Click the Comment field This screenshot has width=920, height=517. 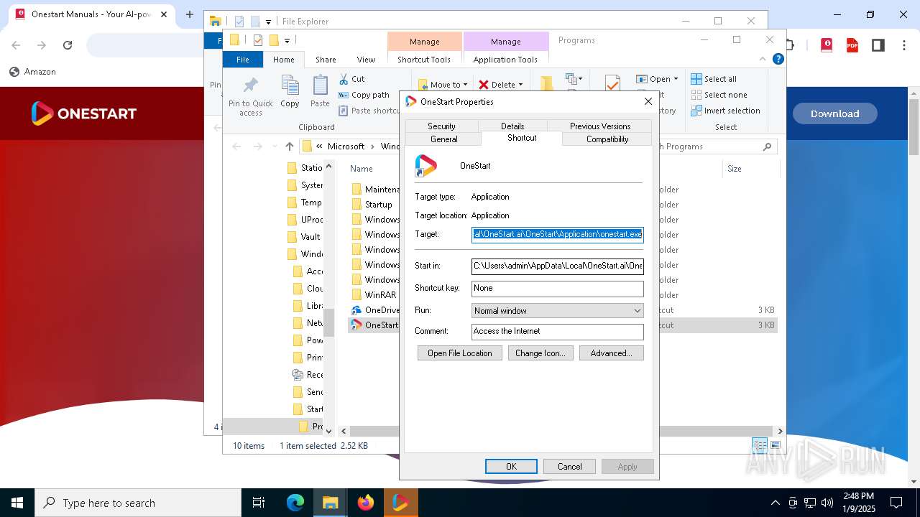pyautogui.click(x=558, y=332)
